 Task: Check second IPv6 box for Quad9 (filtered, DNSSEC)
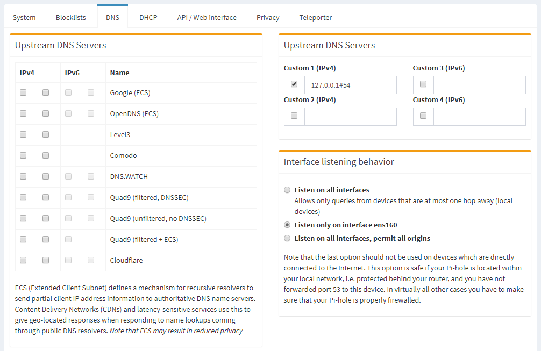(x=91, y=197)
